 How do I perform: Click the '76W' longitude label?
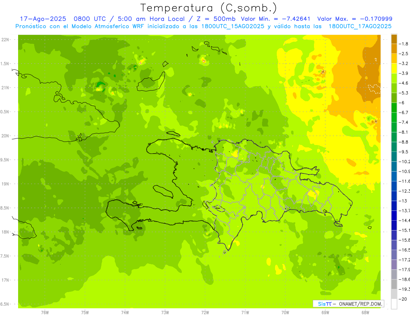pos(45,312)
